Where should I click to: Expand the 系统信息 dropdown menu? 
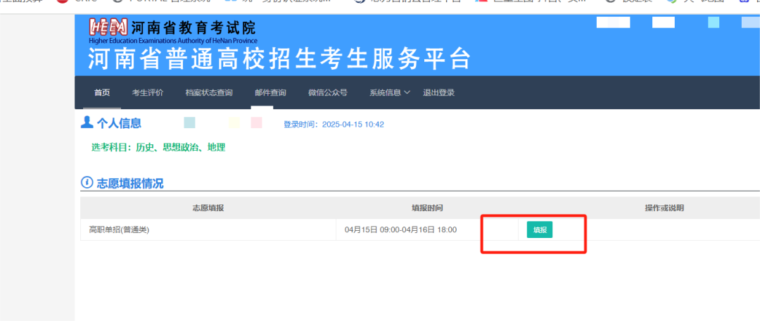point(386,93)
